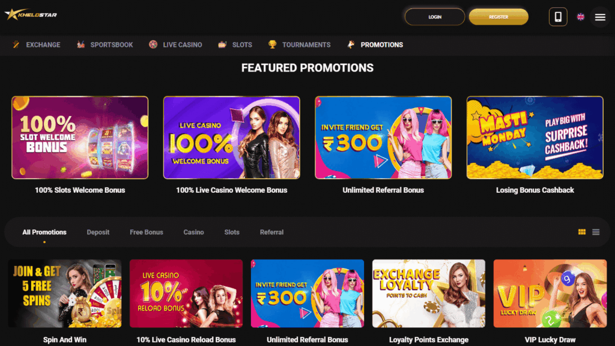The image size is (615, 346).
Task: Click the Promotions party icon
Action: click(351, 44)
